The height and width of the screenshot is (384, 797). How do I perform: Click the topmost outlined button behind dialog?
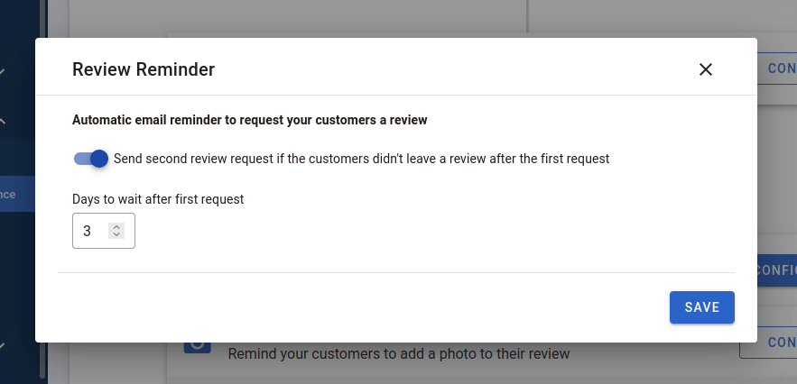(776, 69)
